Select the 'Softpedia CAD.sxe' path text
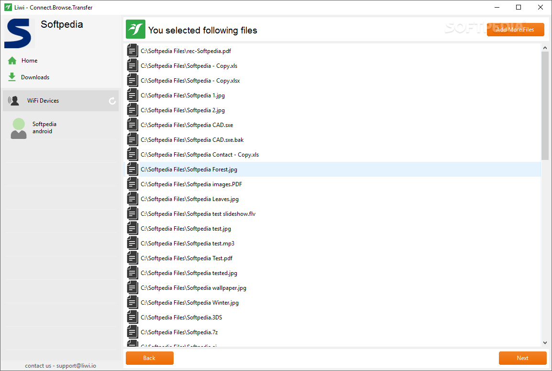This screenshot has width=552, height=371. click(x=187, y=125)
